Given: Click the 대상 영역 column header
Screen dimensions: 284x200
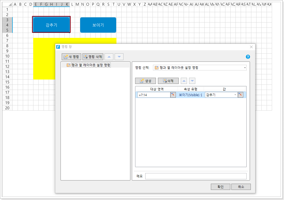Looking at the screenshot, I should click(157, 89).
